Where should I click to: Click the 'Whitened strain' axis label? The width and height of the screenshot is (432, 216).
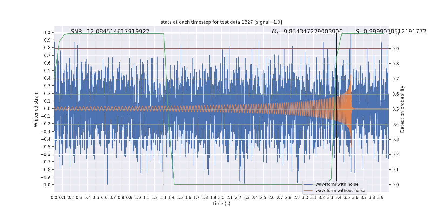36,109
